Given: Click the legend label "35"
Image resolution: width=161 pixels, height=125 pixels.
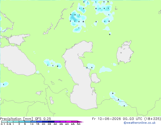Looking at the screenshot, I should tap(61, 124).
